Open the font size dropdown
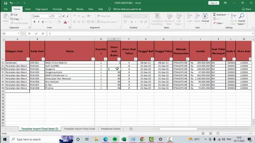The width and height of the screenshot is (255, 143). [x=59, y=16]
